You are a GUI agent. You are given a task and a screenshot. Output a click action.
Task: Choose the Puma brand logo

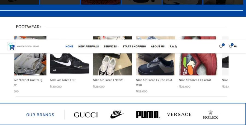148,115
